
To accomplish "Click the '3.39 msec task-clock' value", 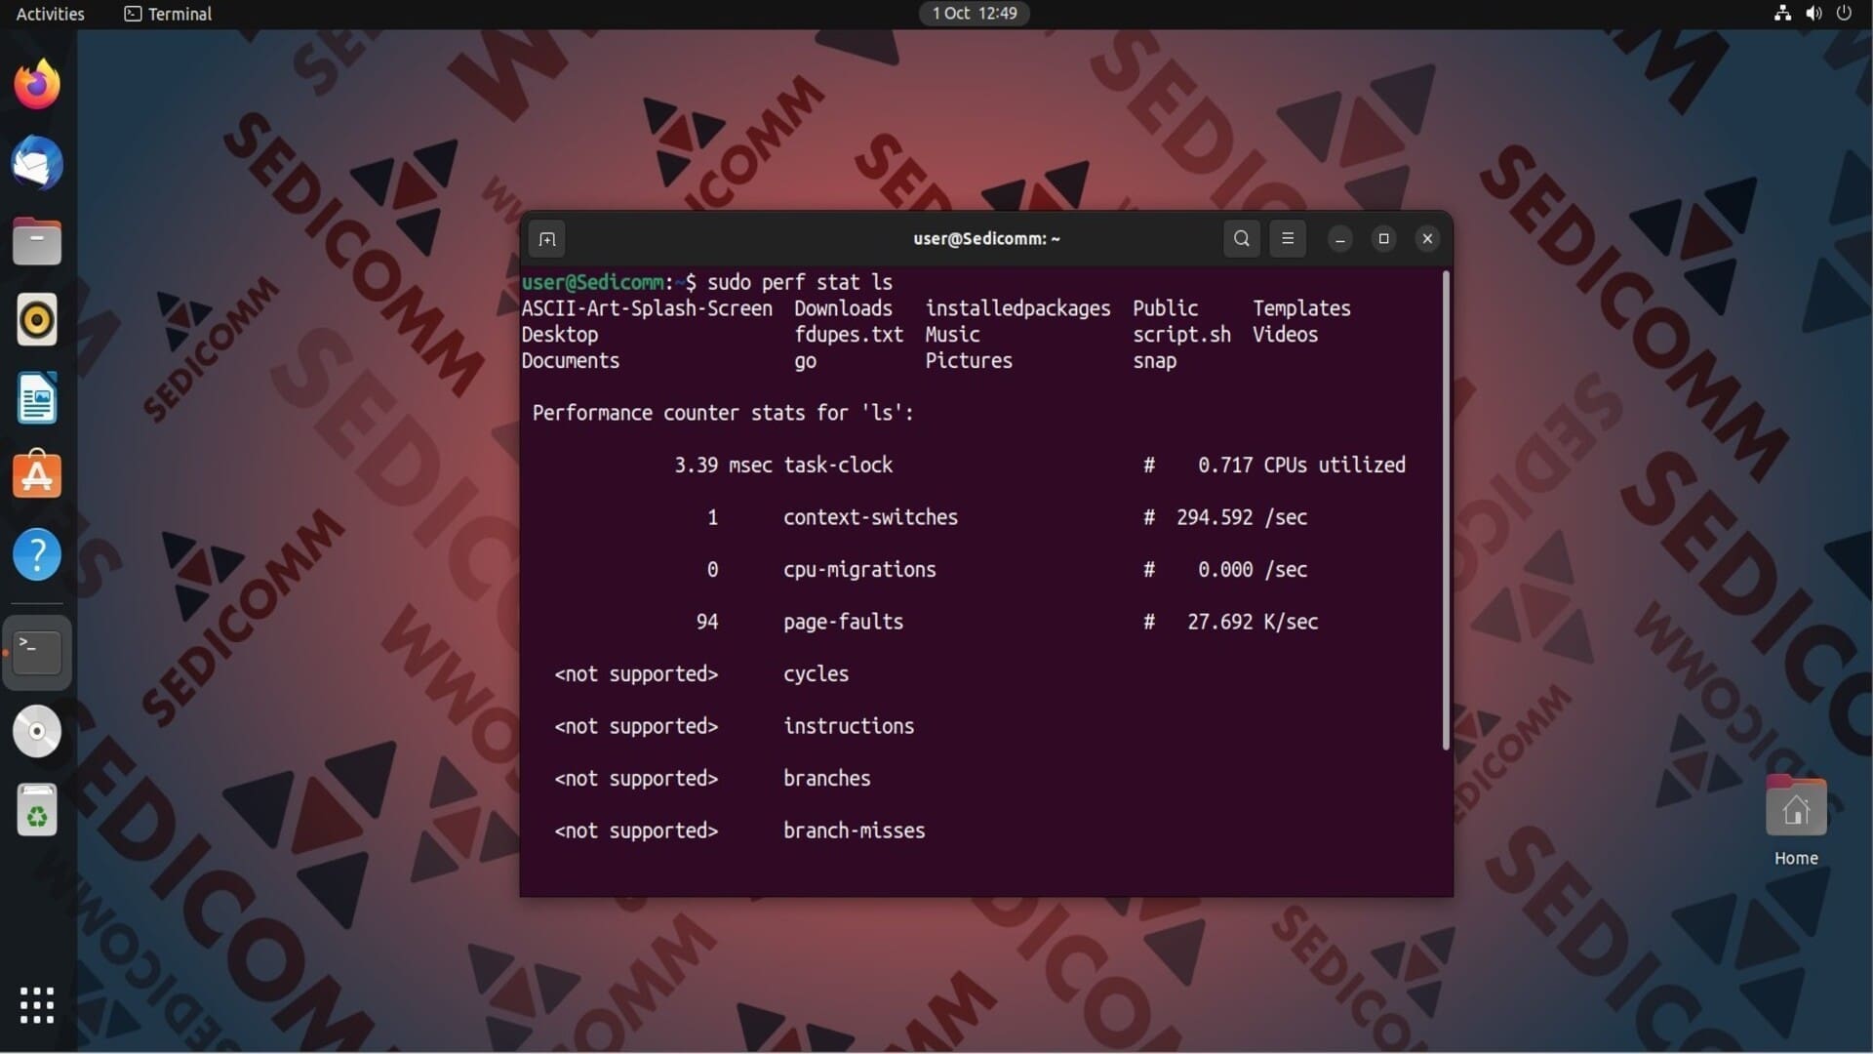I will pos(783,466).
